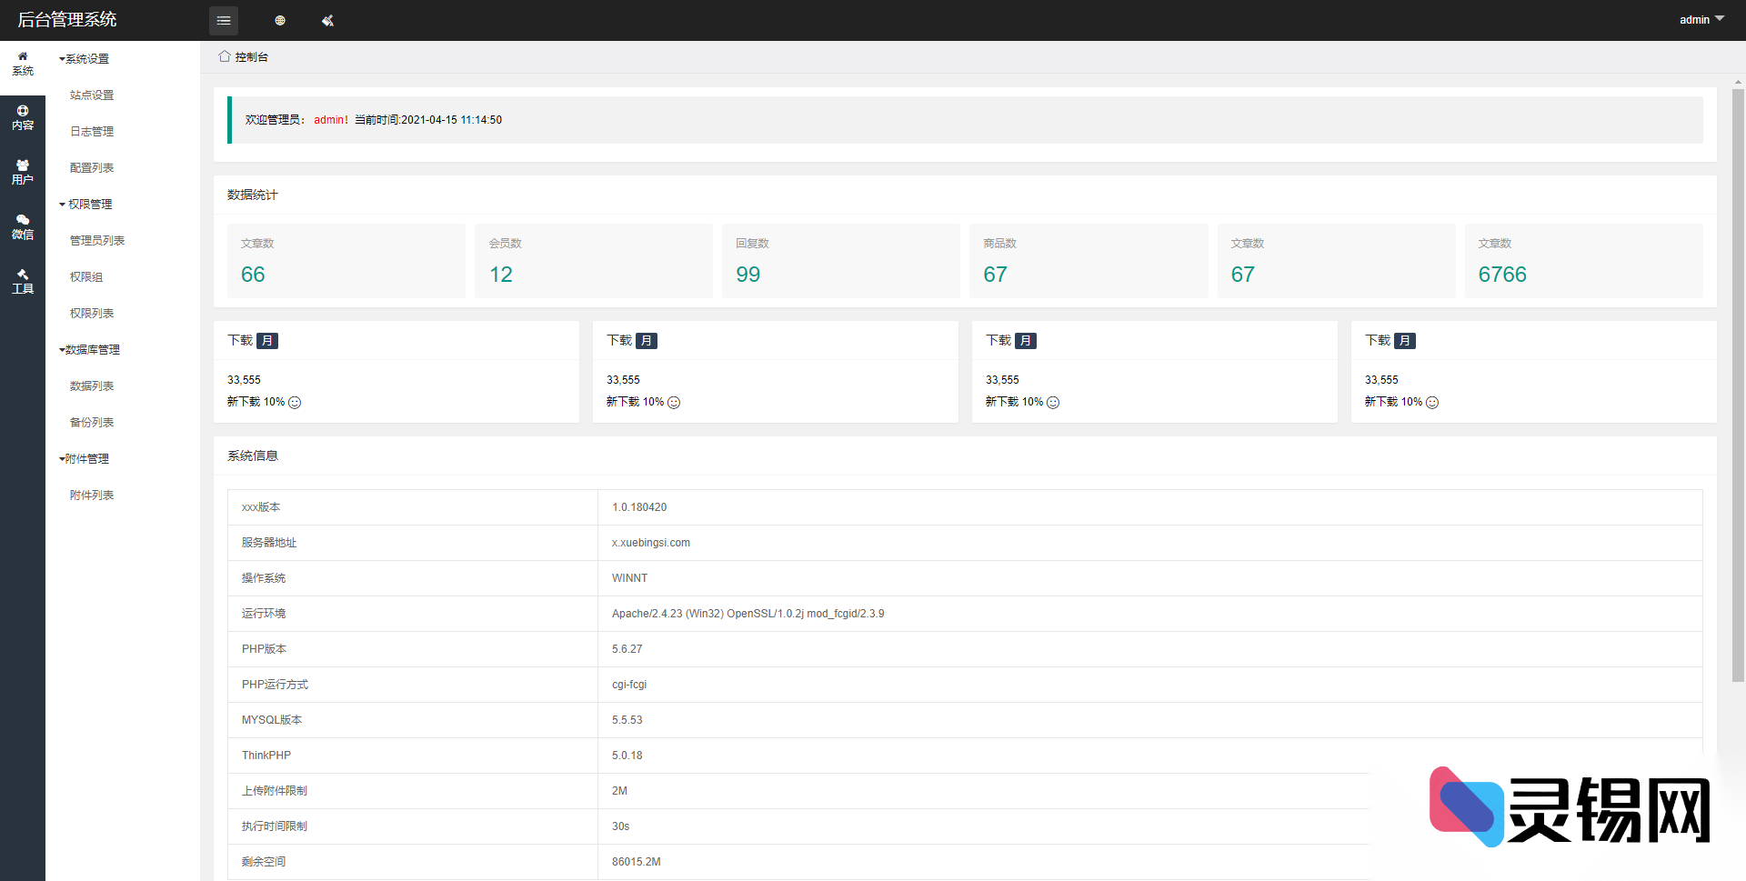Select the 微信 WeChat module icon
Viewport: 1746px width, 881px height.
23,226
